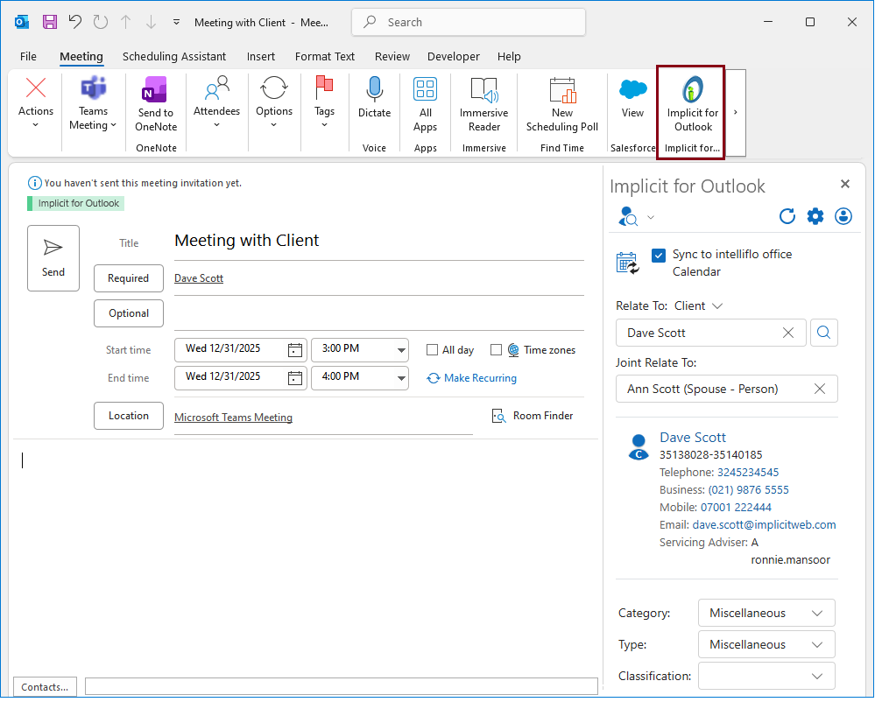The width and height of the screenshot is (875, 702).
Task: Switch to the Scheduling Assistant tab
Action: (x=174, y=56)
